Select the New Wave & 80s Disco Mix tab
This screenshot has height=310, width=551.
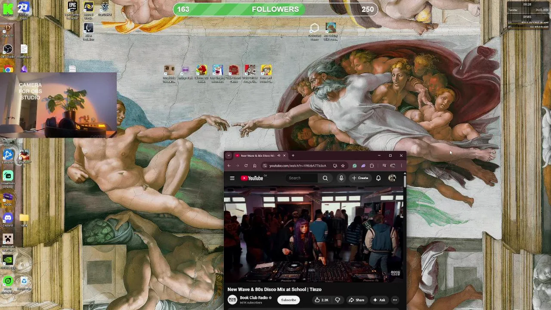(x=257, y=155)
